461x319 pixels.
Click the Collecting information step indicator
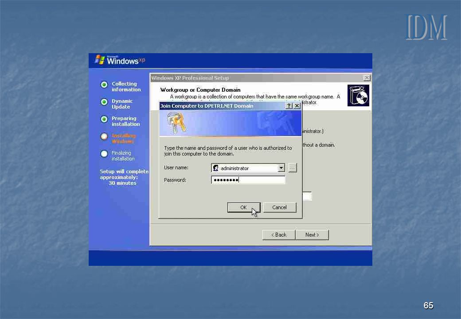tap(104, 85)
